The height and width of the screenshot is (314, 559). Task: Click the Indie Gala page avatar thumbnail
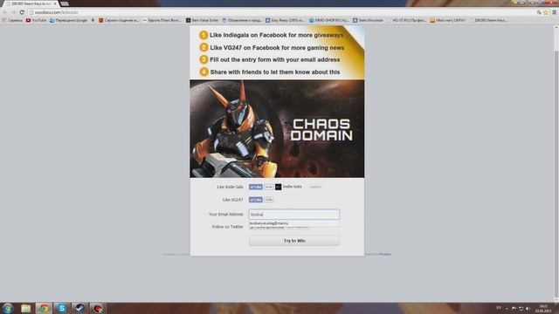click(x=278, y=187)
